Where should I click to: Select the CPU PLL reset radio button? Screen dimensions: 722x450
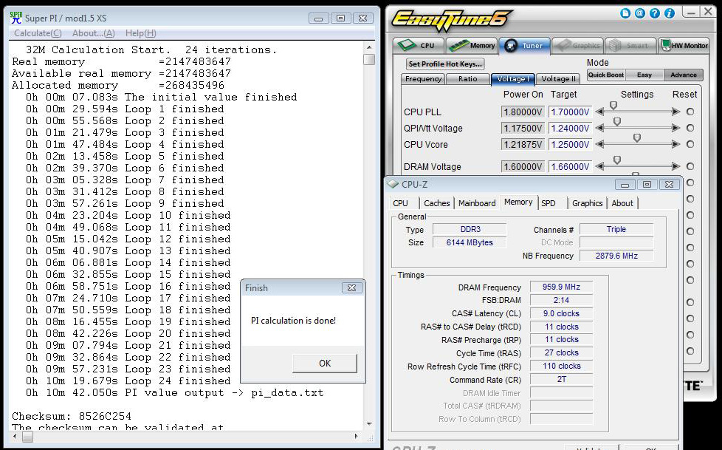(690, 112)
